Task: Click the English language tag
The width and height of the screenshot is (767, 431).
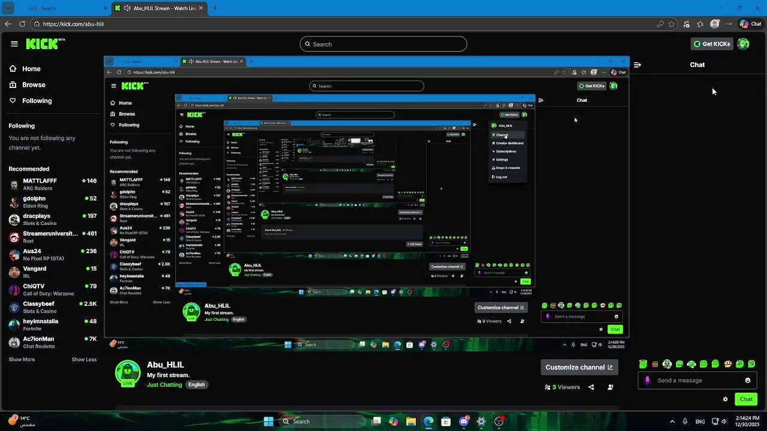Action: pos(197,385)
